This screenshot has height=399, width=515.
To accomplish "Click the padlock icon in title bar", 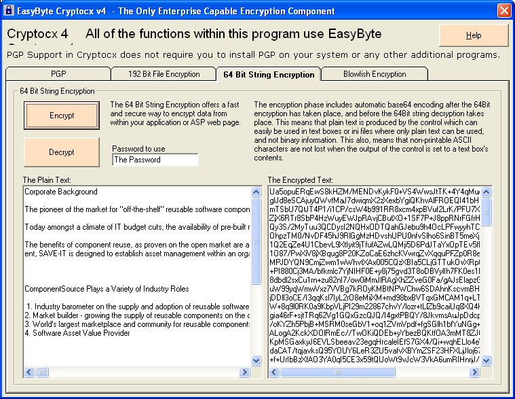I will point(9,10).
